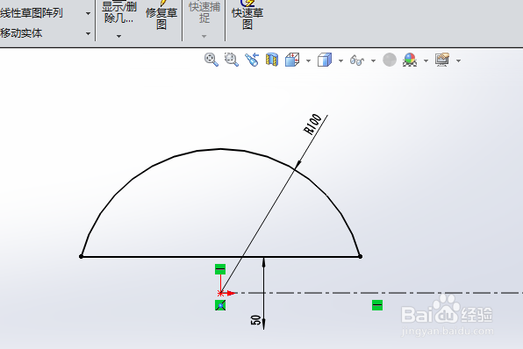Screen dimensions: 523x349
Task: Open the Section View icon
Action: [x=272, y=60]
